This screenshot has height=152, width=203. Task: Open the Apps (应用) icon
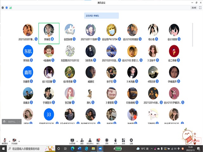click(x=123, y=141)
